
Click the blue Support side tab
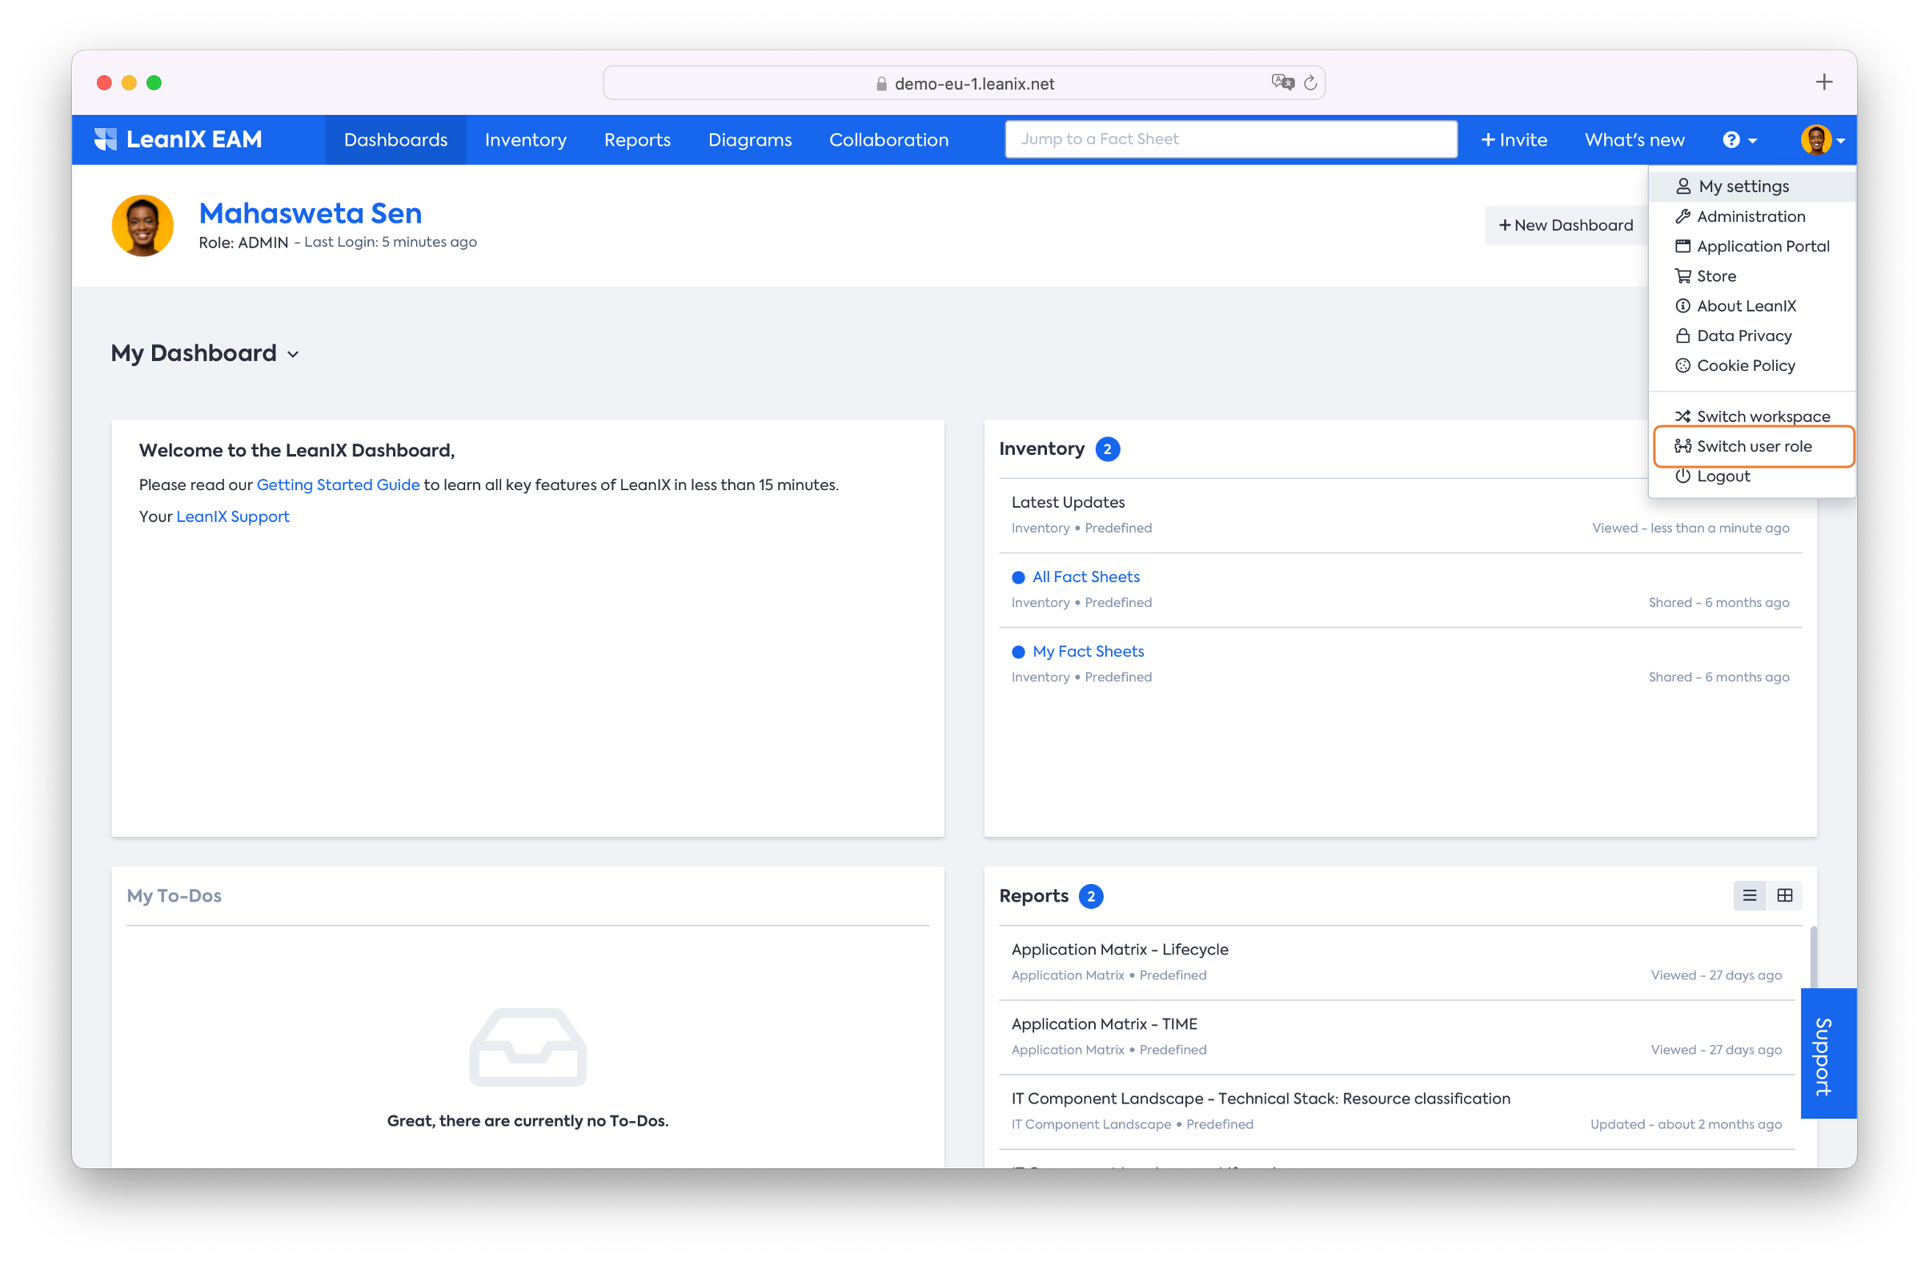click(x=1827, y=1054)
